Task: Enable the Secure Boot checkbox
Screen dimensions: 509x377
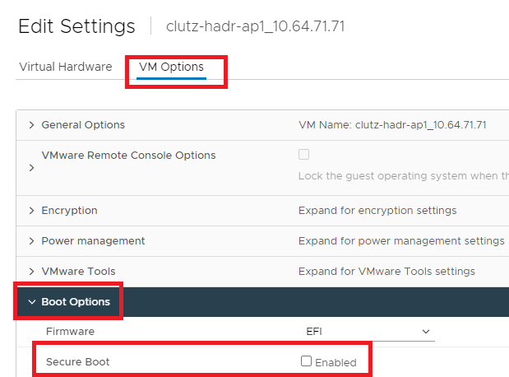Action: [x=306, y=361]
